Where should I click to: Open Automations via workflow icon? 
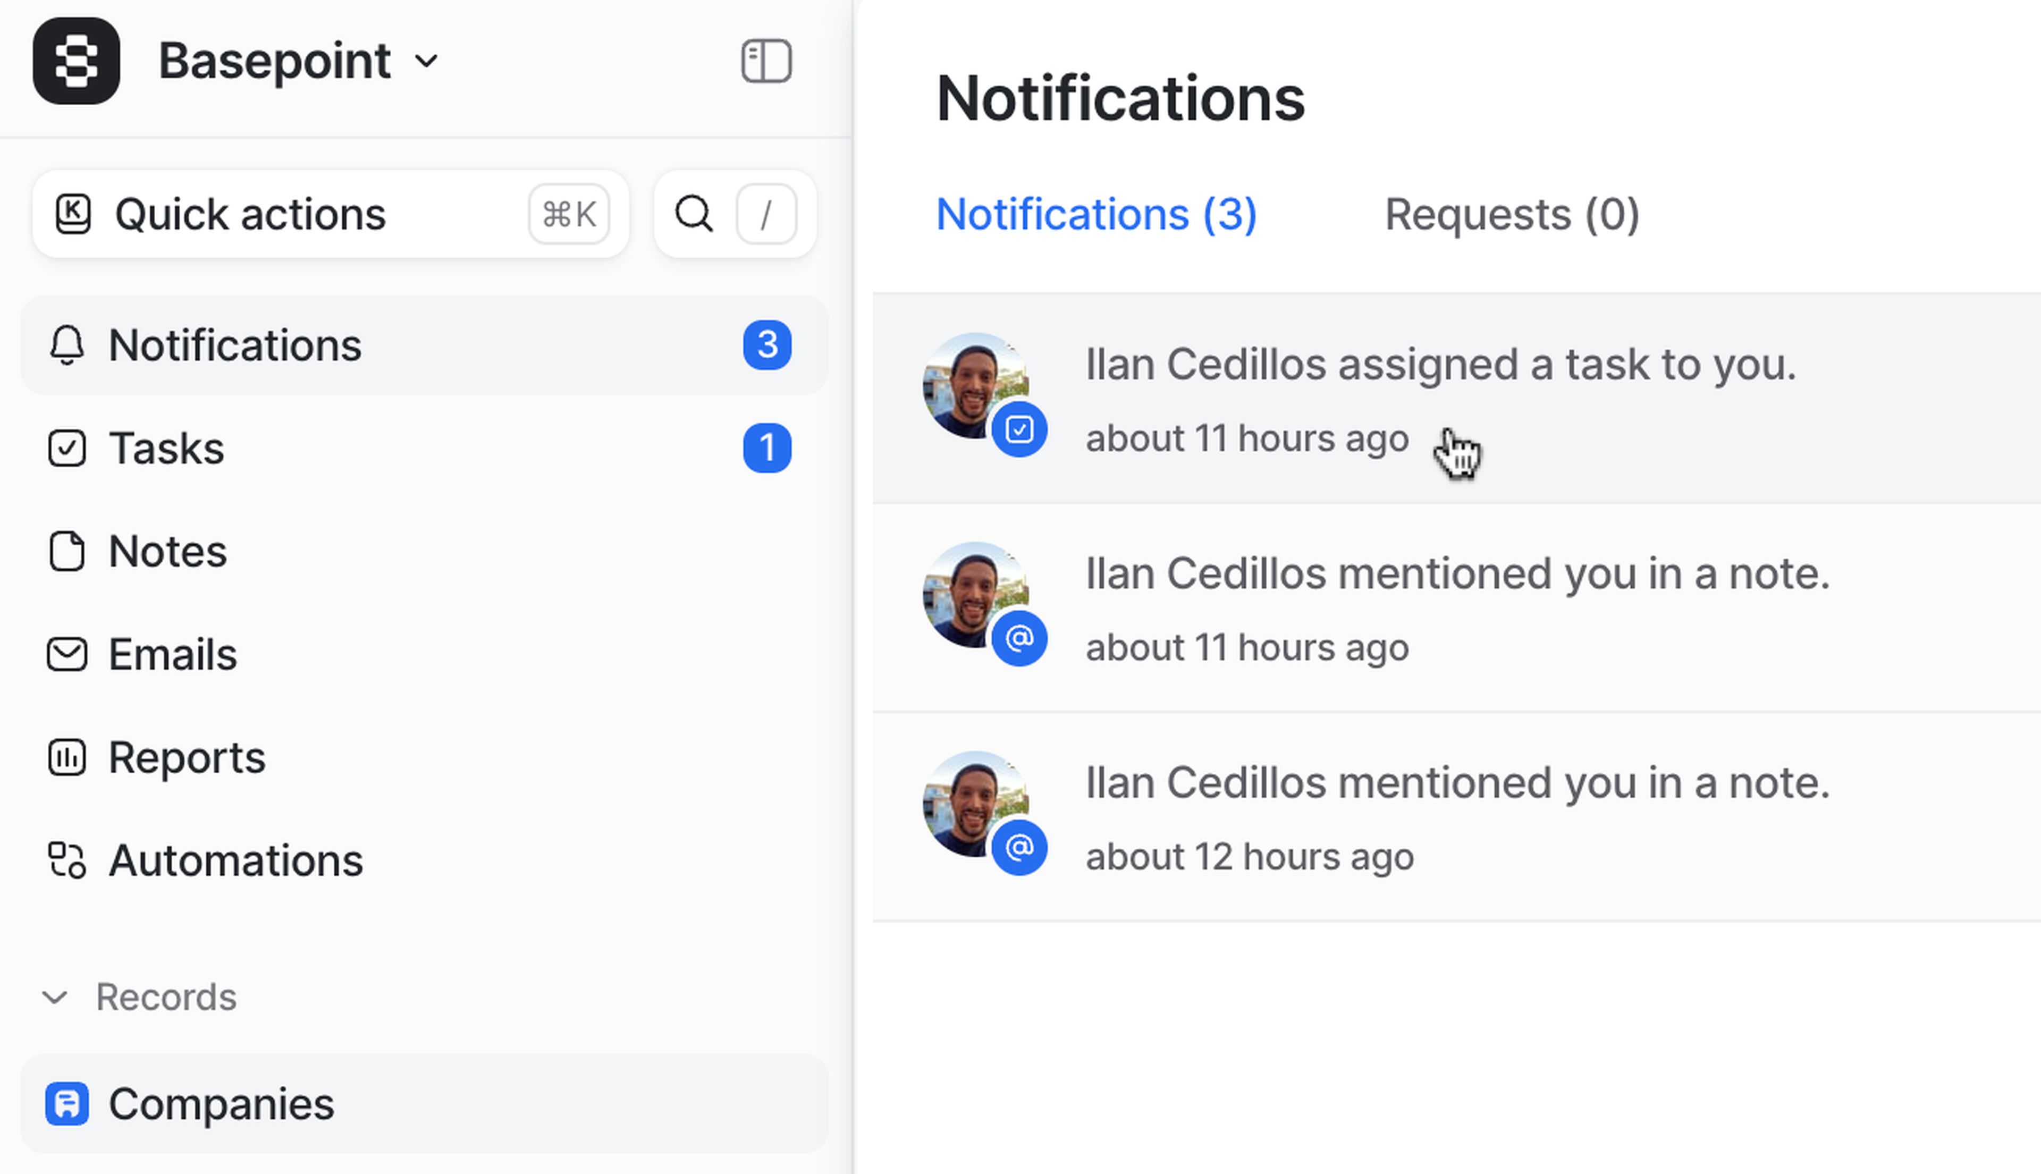[67, 860]
